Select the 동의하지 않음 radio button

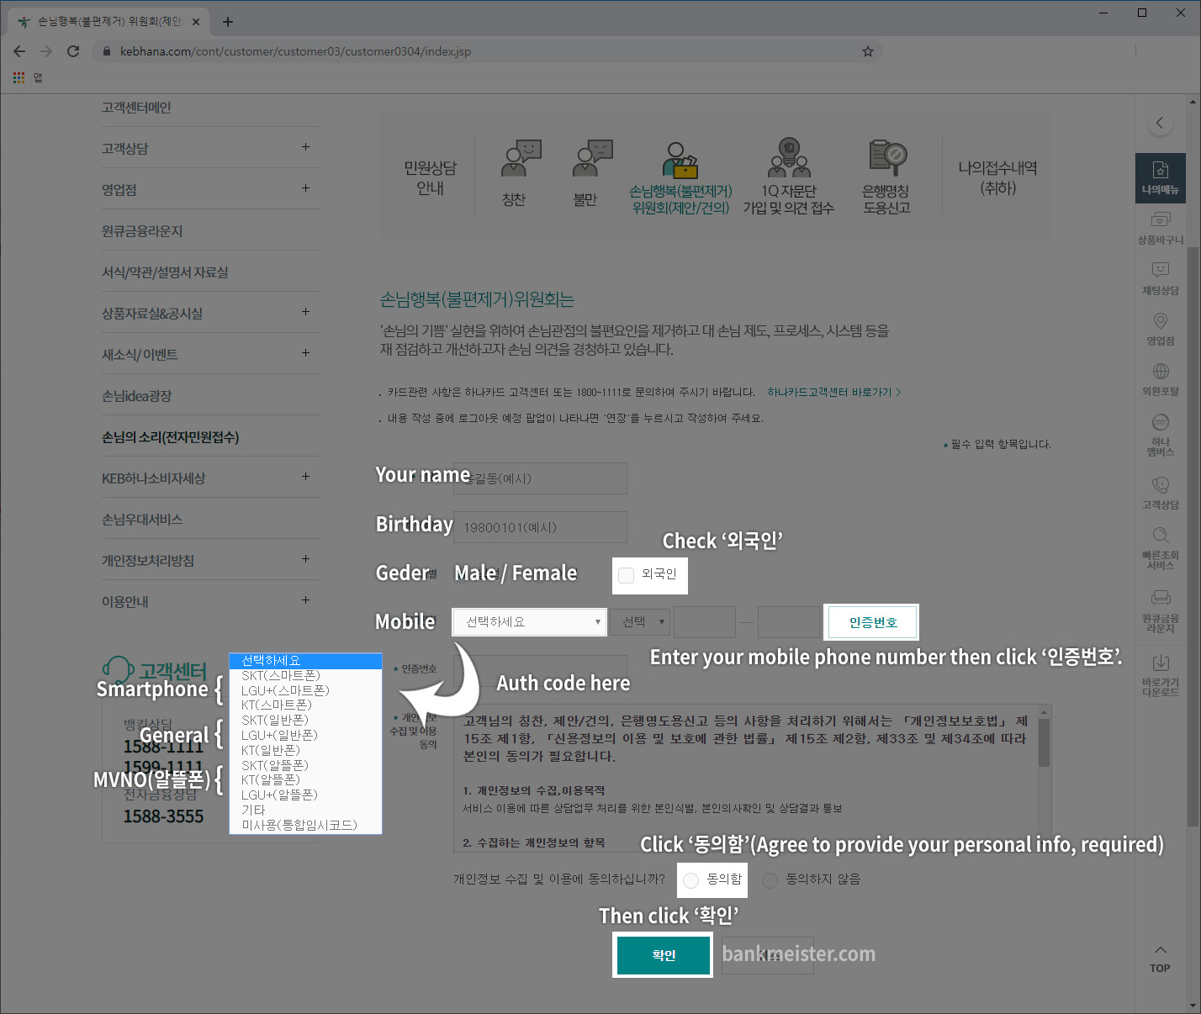click(770, 880)
